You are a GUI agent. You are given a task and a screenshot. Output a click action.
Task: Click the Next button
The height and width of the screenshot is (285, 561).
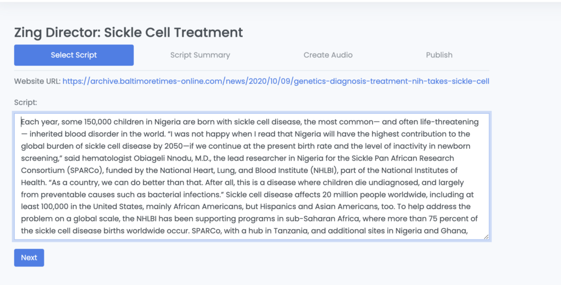tap(29, 258)
